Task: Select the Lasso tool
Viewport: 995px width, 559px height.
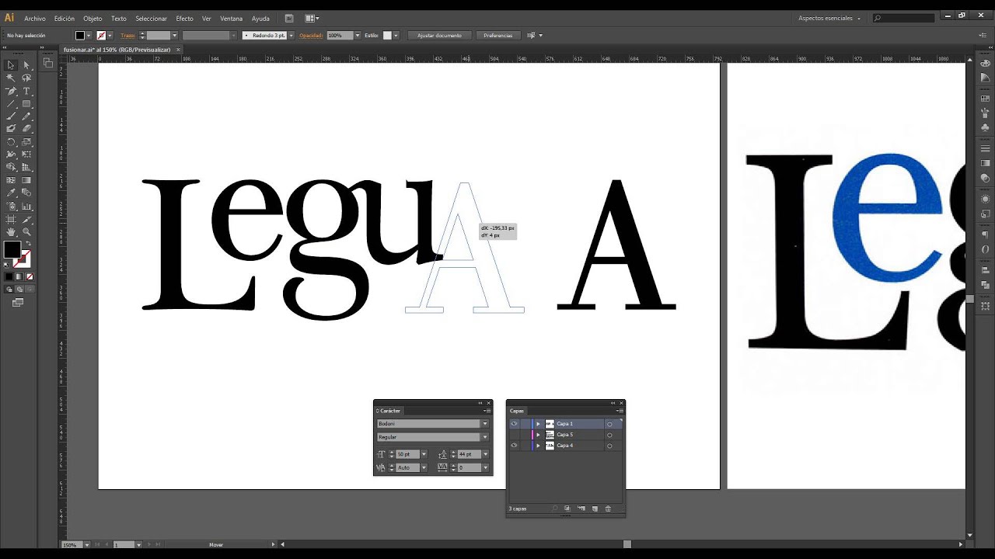Action: (26, 78)
